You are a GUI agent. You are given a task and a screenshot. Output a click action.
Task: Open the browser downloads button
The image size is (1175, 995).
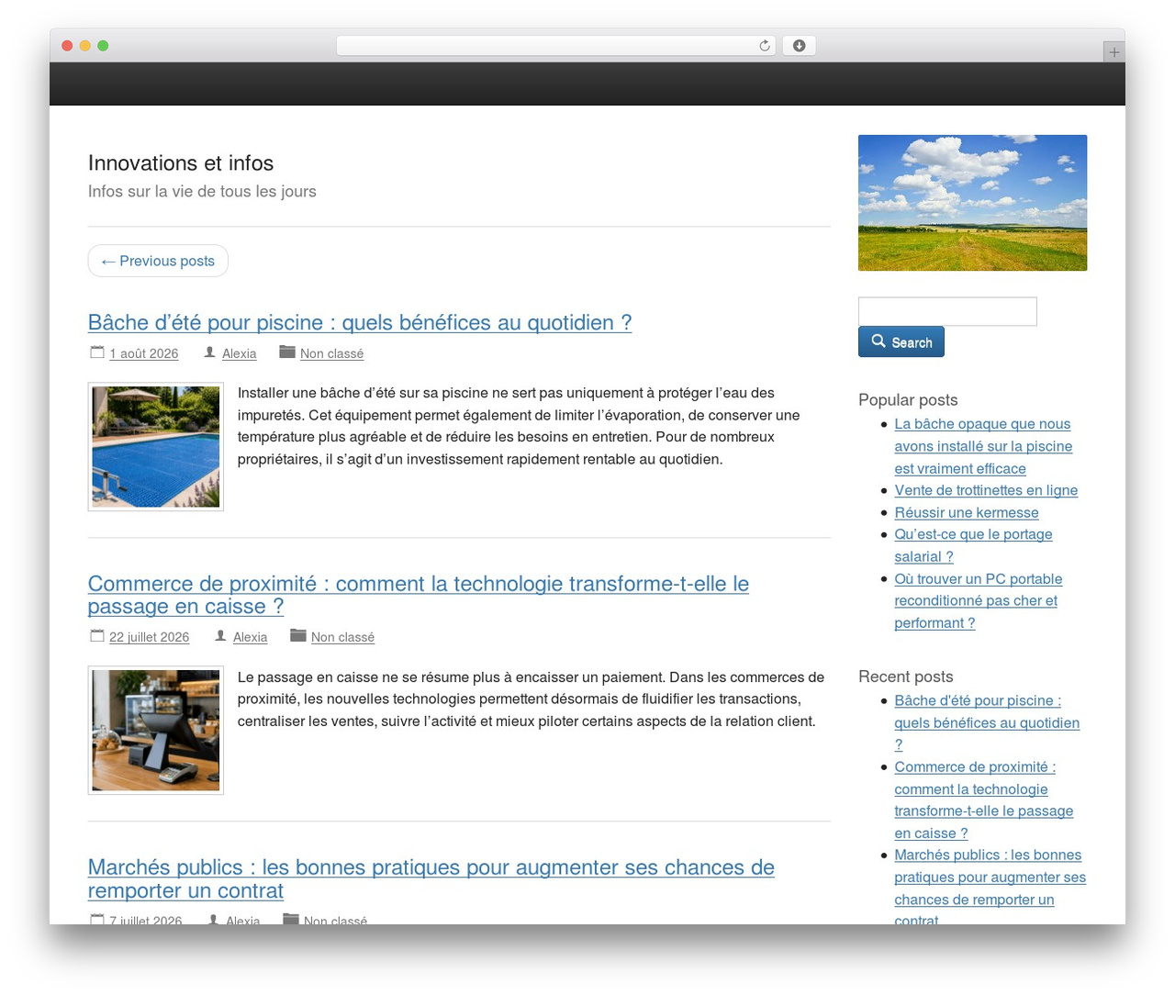pyautogui.click(x=799, y=46)
